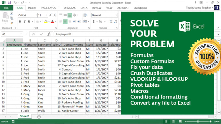Click the Redo arrow icon

tap(22, 2)
